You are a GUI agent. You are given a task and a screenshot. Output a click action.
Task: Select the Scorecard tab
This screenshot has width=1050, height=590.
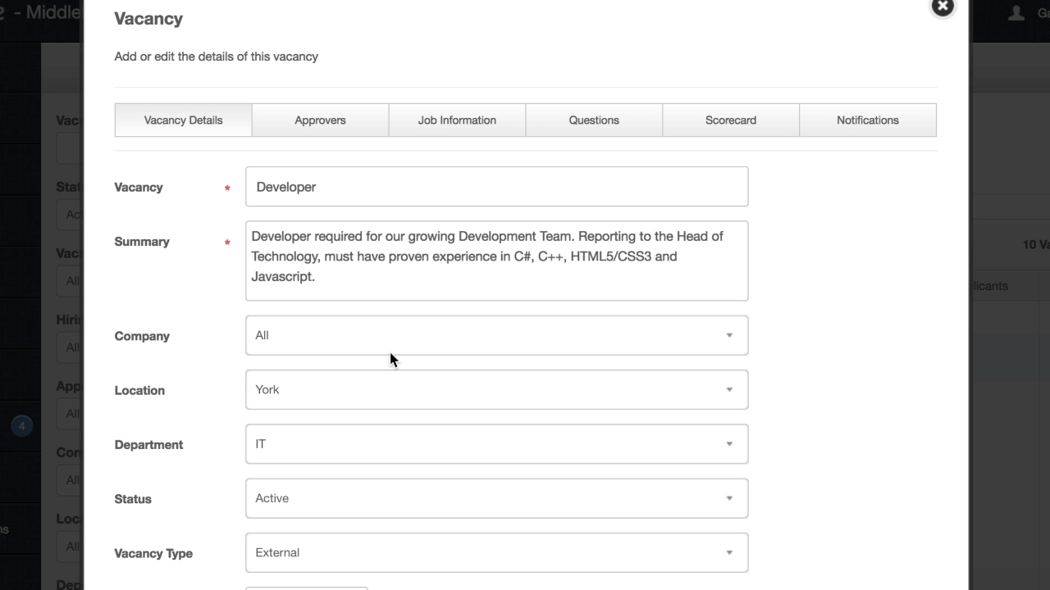(731, 120)
